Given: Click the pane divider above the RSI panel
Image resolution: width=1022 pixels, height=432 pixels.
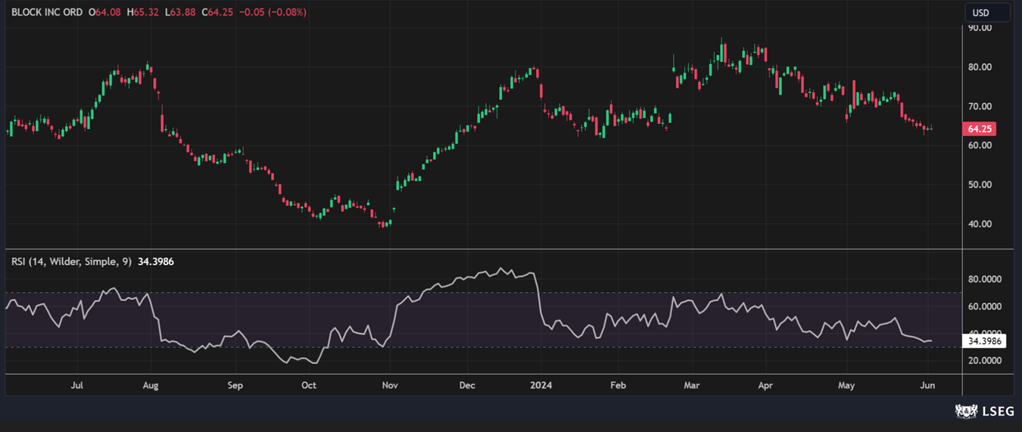Looking at the screenshot, I should click(x=485, y=249).
